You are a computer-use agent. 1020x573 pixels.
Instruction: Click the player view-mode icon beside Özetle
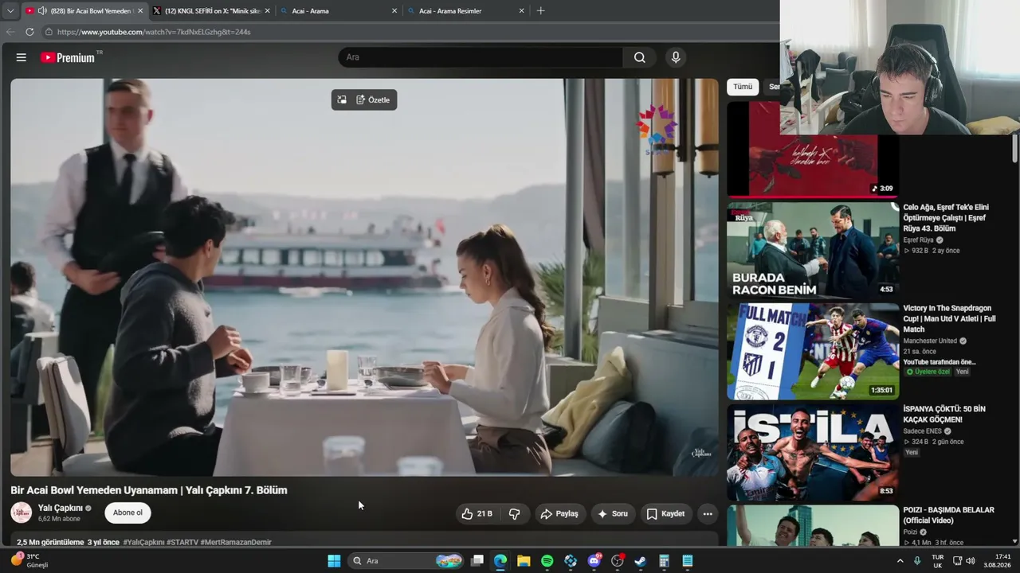(342, 99)
